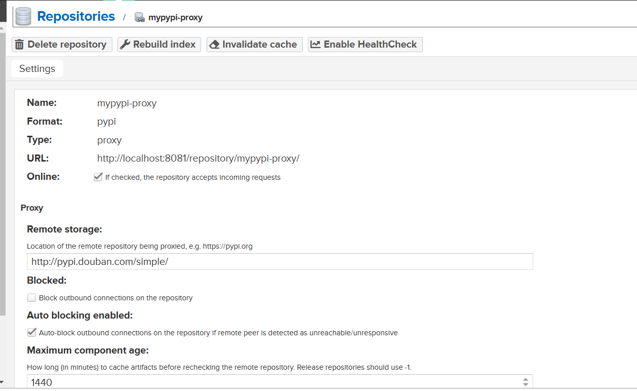The width and height of the screenshot is (637, 391).
Task: Open the Settings tab
Action: [x=37, y=69]
